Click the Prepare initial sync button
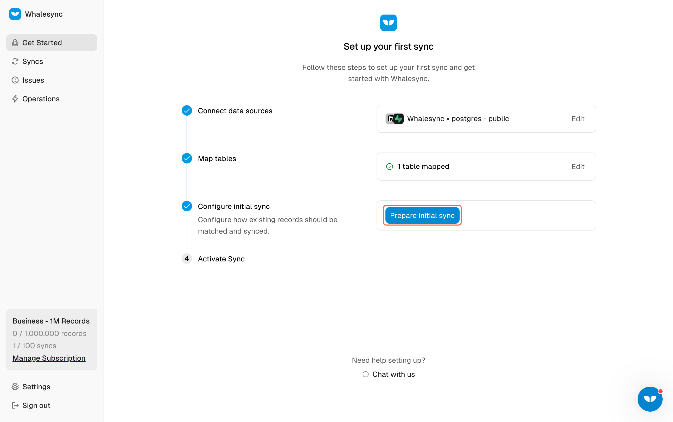 [x=422, y=215]
